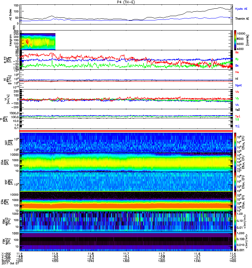The width and height of the screenshot is (252, 268).
Task: Click the AE Index y-axis label
Action: 10,14
